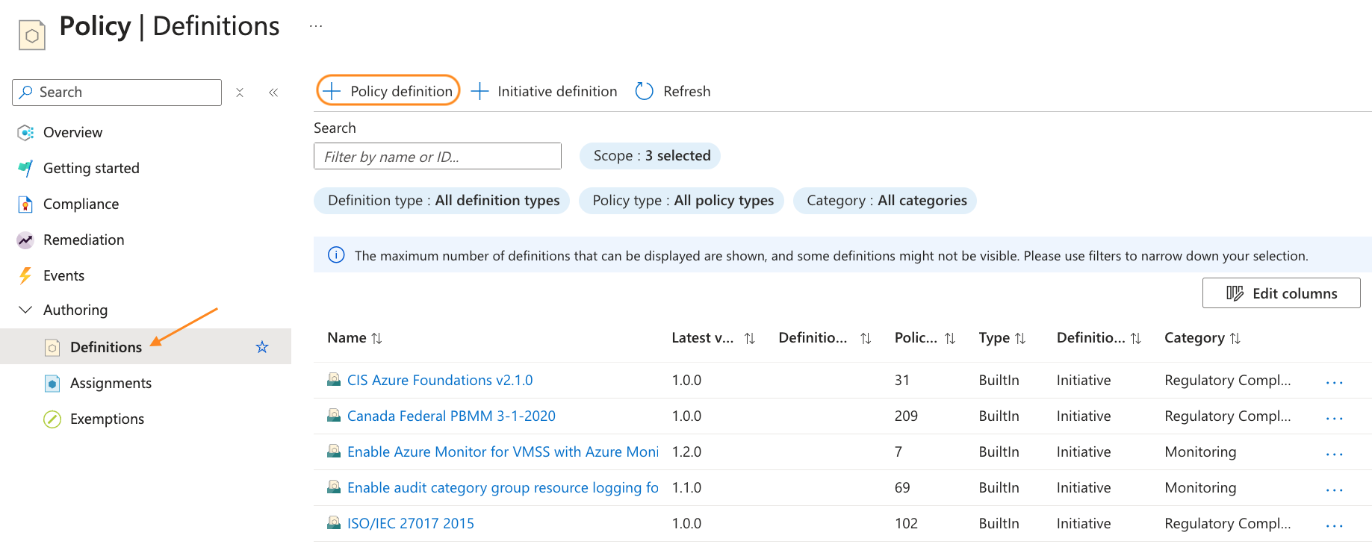Image resolution: width=1372 pixels, height=550 pixels.
Task: Open the page header ellipsis menu
Action: tap(316, 26)
